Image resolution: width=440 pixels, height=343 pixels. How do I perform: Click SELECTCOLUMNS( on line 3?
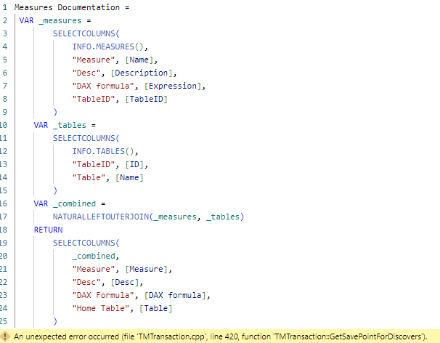click(86, 33)
